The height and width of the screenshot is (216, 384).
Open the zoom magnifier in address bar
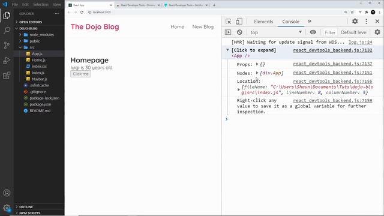pyautogui.click(x=346, y=12)
